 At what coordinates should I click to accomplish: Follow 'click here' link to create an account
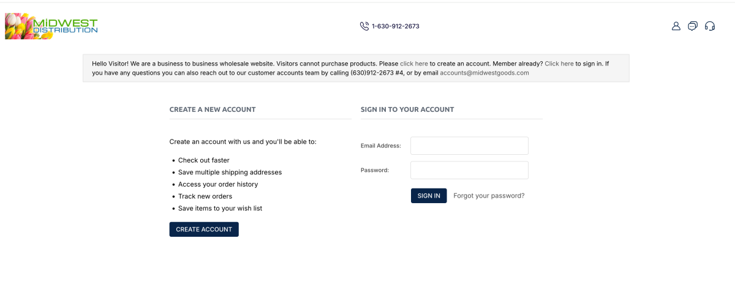point(414,64)
